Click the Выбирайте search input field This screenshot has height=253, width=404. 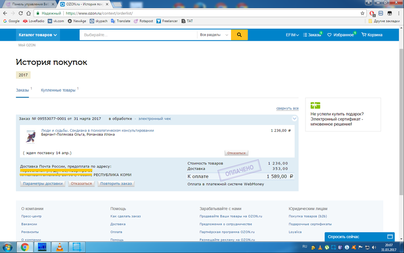[138, 35]
